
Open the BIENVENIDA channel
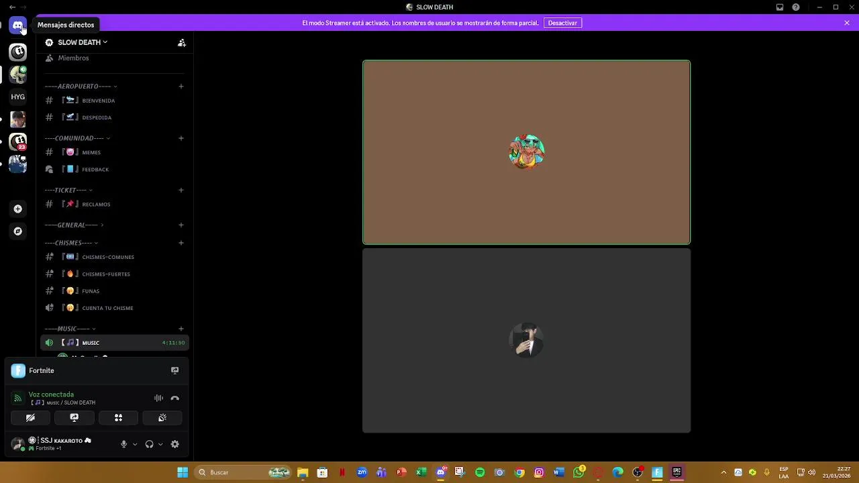114,101
